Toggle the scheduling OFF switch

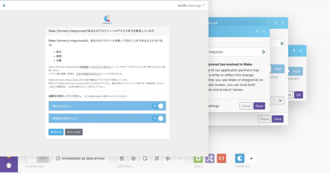pyautogui.click(x=37, y=159)
